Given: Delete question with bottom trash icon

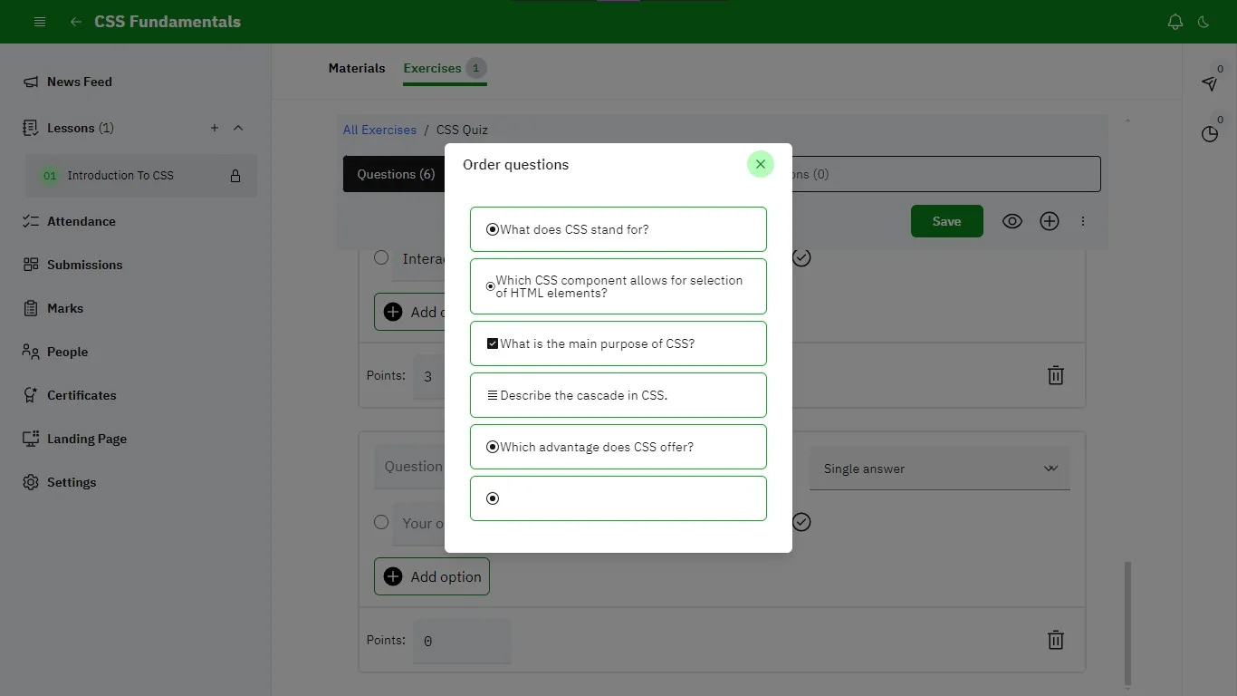Looking at the screenshot, I should click(1055, 640).
